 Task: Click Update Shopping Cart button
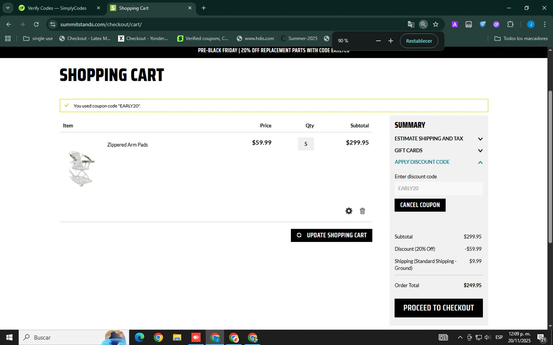pyautogui.click(x=331, y=235)
